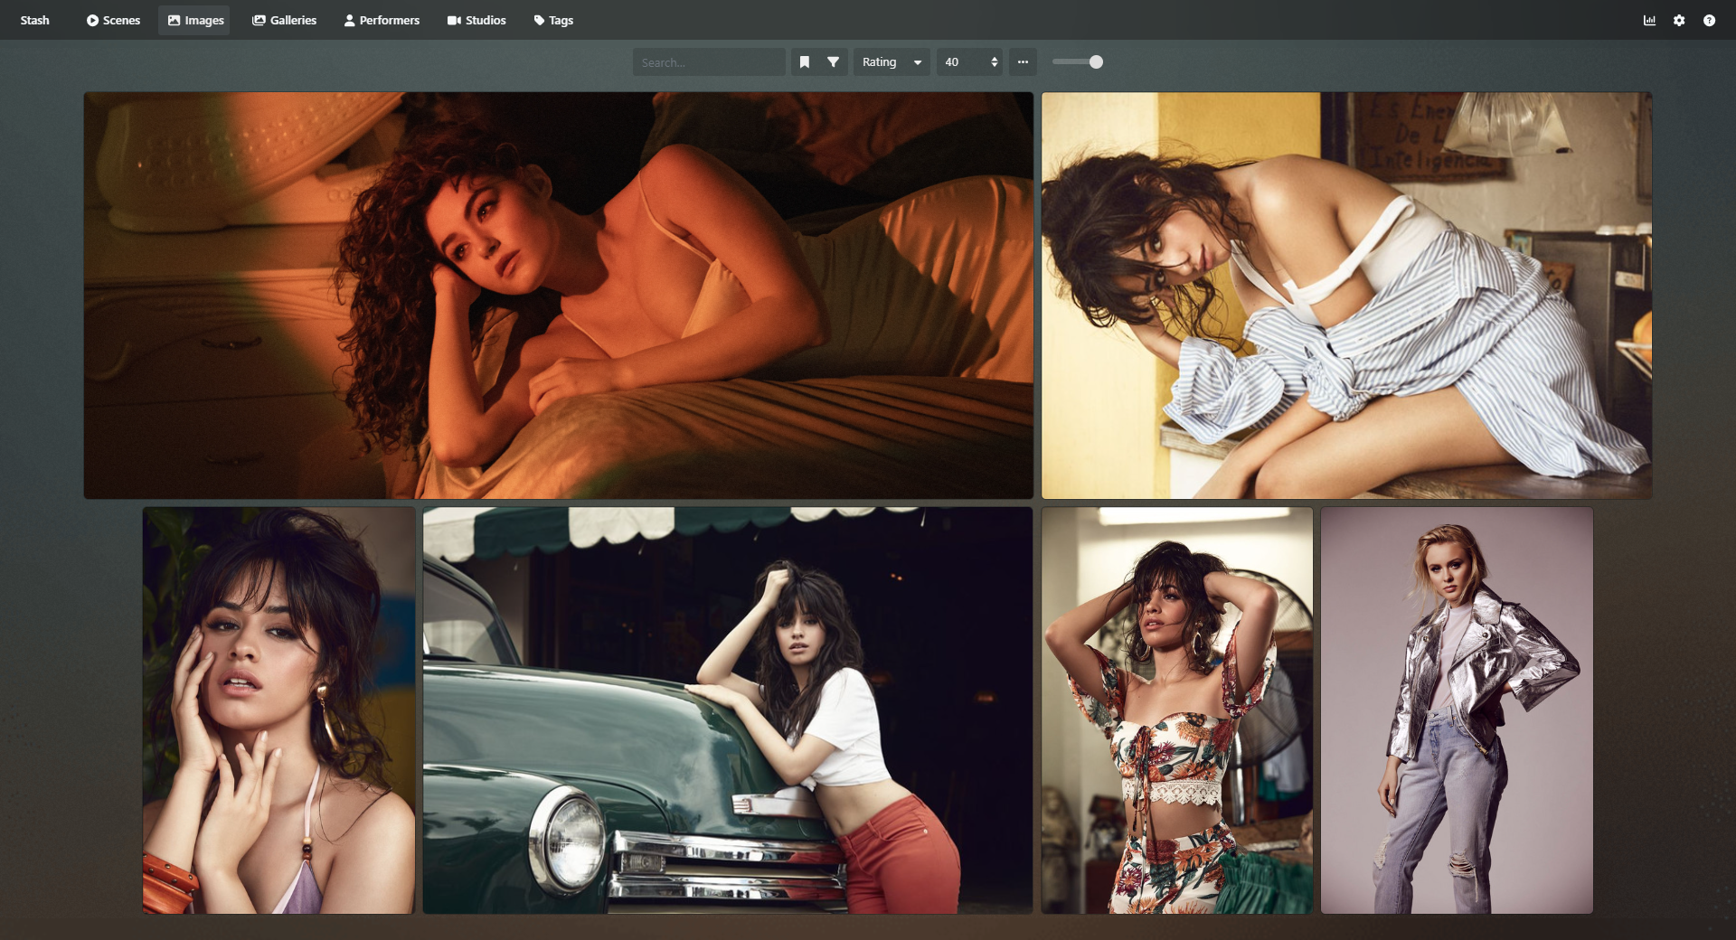Expand the Rating sort dropdown
This screenshot has height=940, width=1736.
click(892, 61)
